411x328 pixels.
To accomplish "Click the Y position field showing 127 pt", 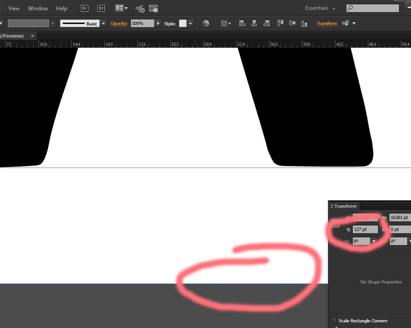I will click(x=365, y=229).
